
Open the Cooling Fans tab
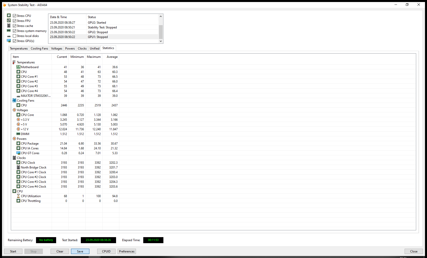pyautogui.click(x=39, y=49)
